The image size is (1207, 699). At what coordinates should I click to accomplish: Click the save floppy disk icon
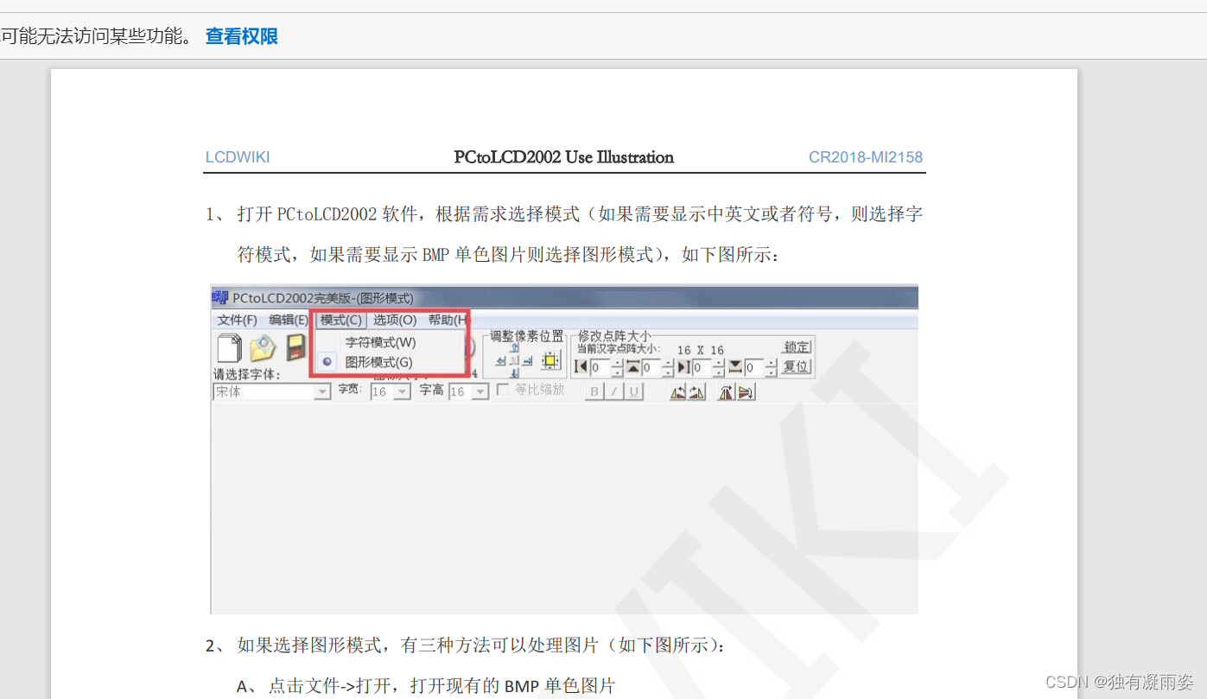pyautogui.click(x=296, y=347)
